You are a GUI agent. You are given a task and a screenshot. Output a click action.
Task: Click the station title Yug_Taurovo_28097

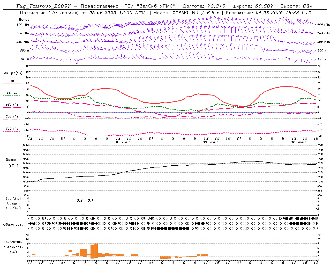[43, 6]
